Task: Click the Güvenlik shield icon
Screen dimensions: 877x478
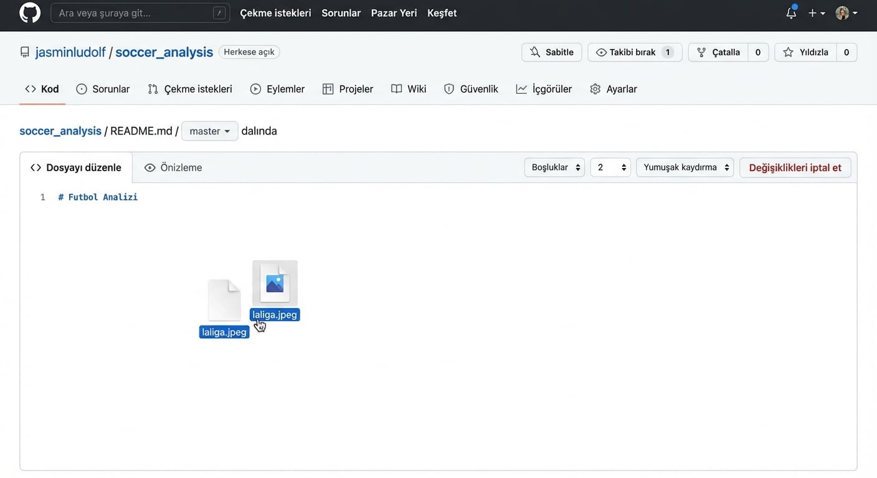Action: 449,89
